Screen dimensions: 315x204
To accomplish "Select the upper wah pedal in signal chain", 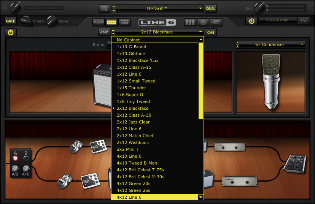I will (x=76, y=147).
